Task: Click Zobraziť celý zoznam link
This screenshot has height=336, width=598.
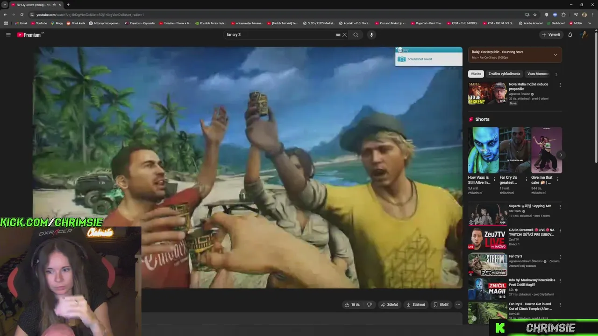Action: tap(522, 265)
